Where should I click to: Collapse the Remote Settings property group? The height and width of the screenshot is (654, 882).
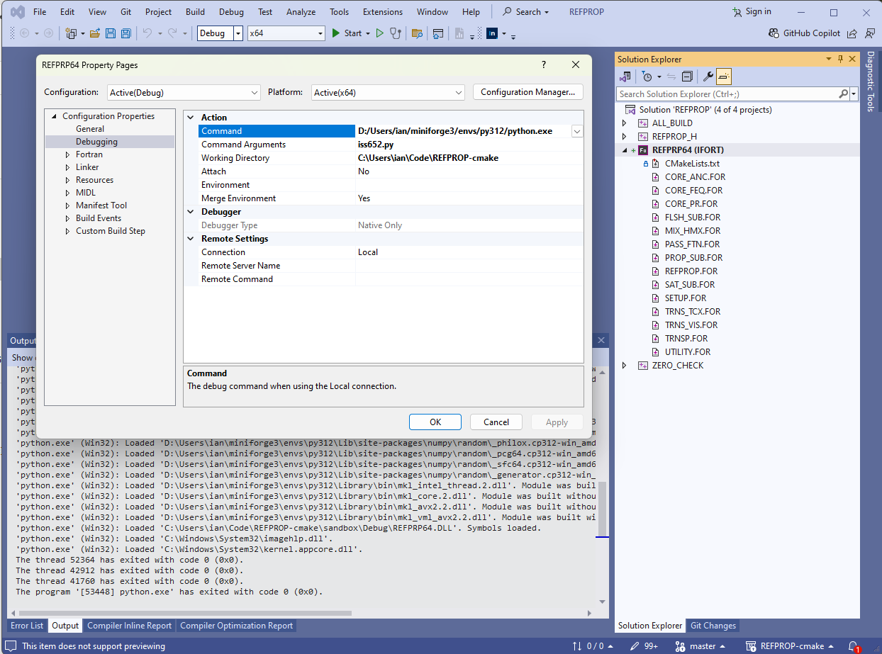point(191,239)
